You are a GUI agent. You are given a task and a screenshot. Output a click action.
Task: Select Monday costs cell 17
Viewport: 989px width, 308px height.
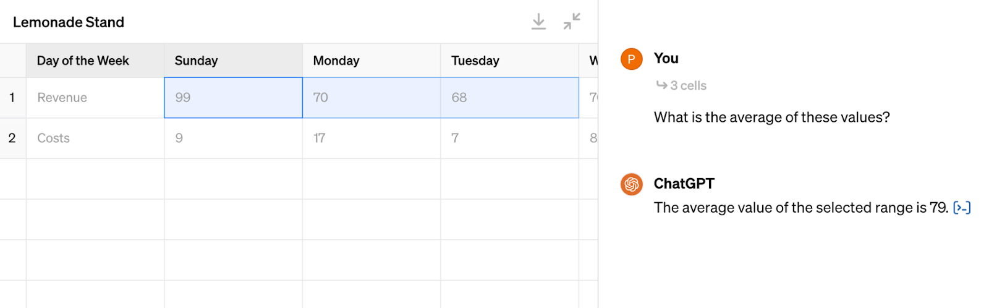pos(371,139)
